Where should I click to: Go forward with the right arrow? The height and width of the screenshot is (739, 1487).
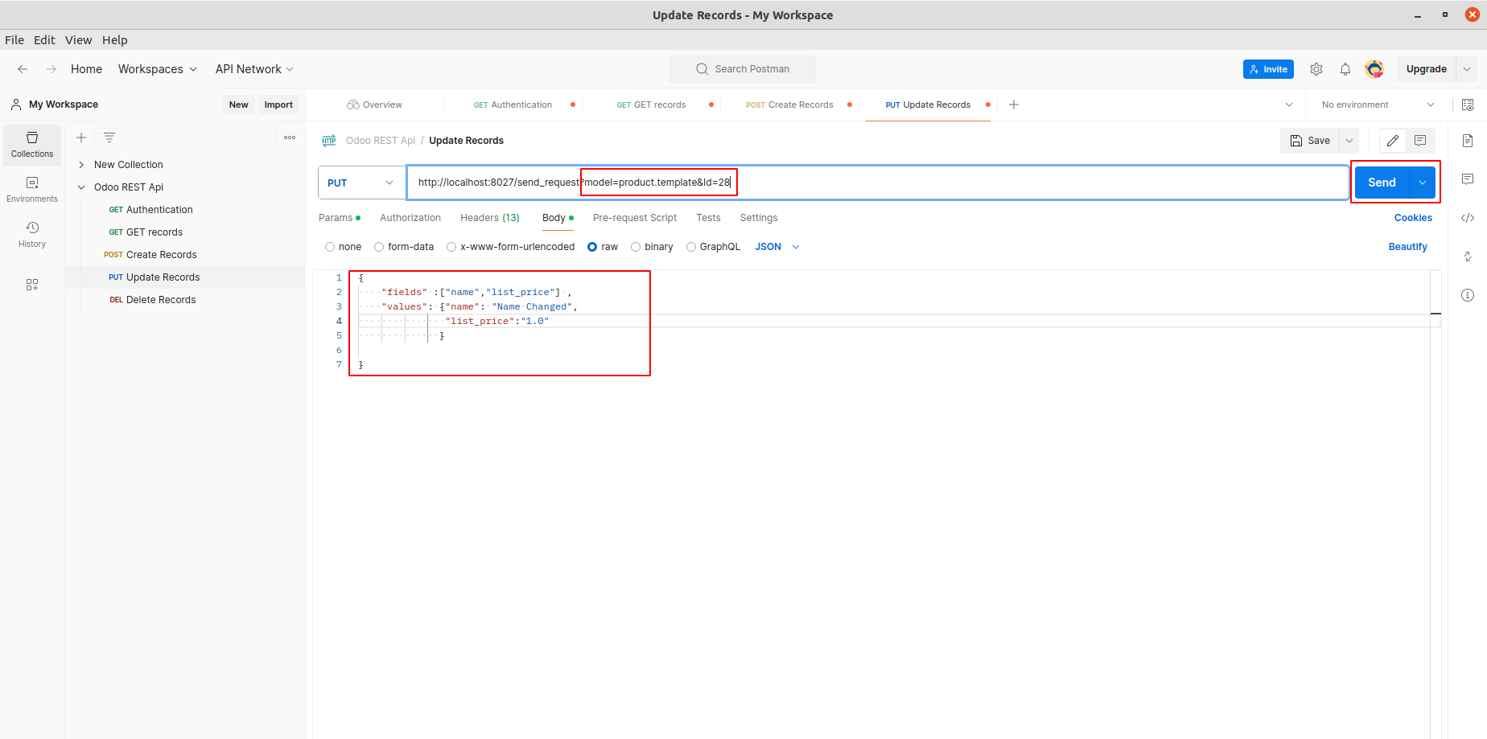[51, 69]
